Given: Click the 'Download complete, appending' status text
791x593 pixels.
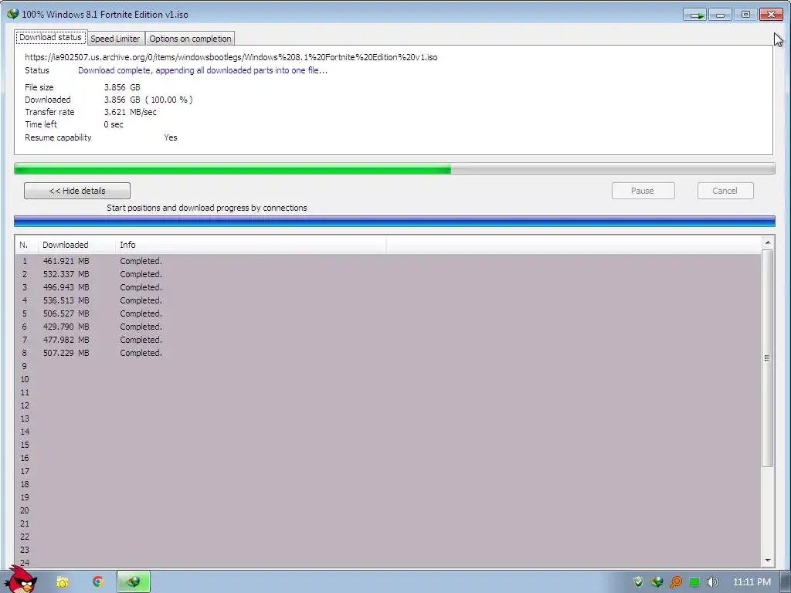Looking at the screenshot, I should point(203,70).
